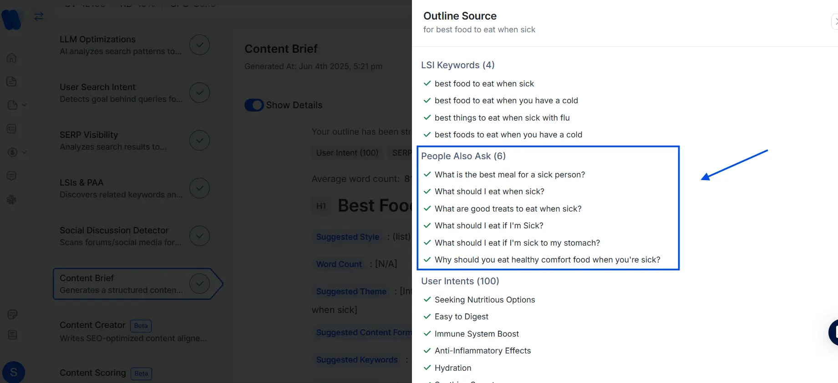Click the checkmark beside 'What should I eat when sick?'
This screenshot has width=838, height=383.
coord(427,191)
